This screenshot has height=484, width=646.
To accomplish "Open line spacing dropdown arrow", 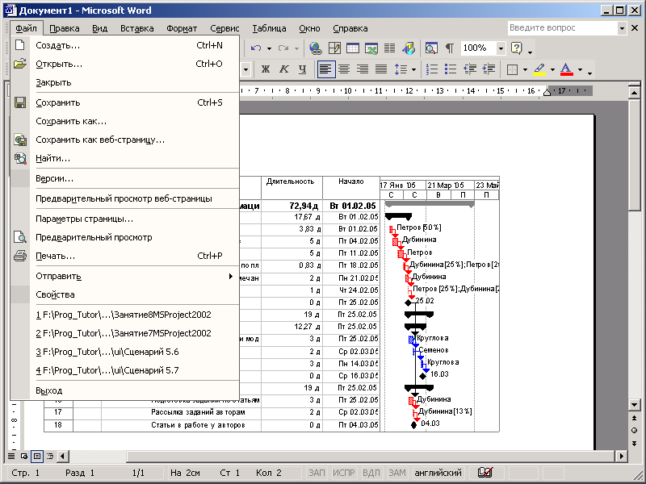I will 413,69.
